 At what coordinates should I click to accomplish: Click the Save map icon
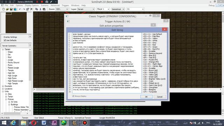(11, 9)
